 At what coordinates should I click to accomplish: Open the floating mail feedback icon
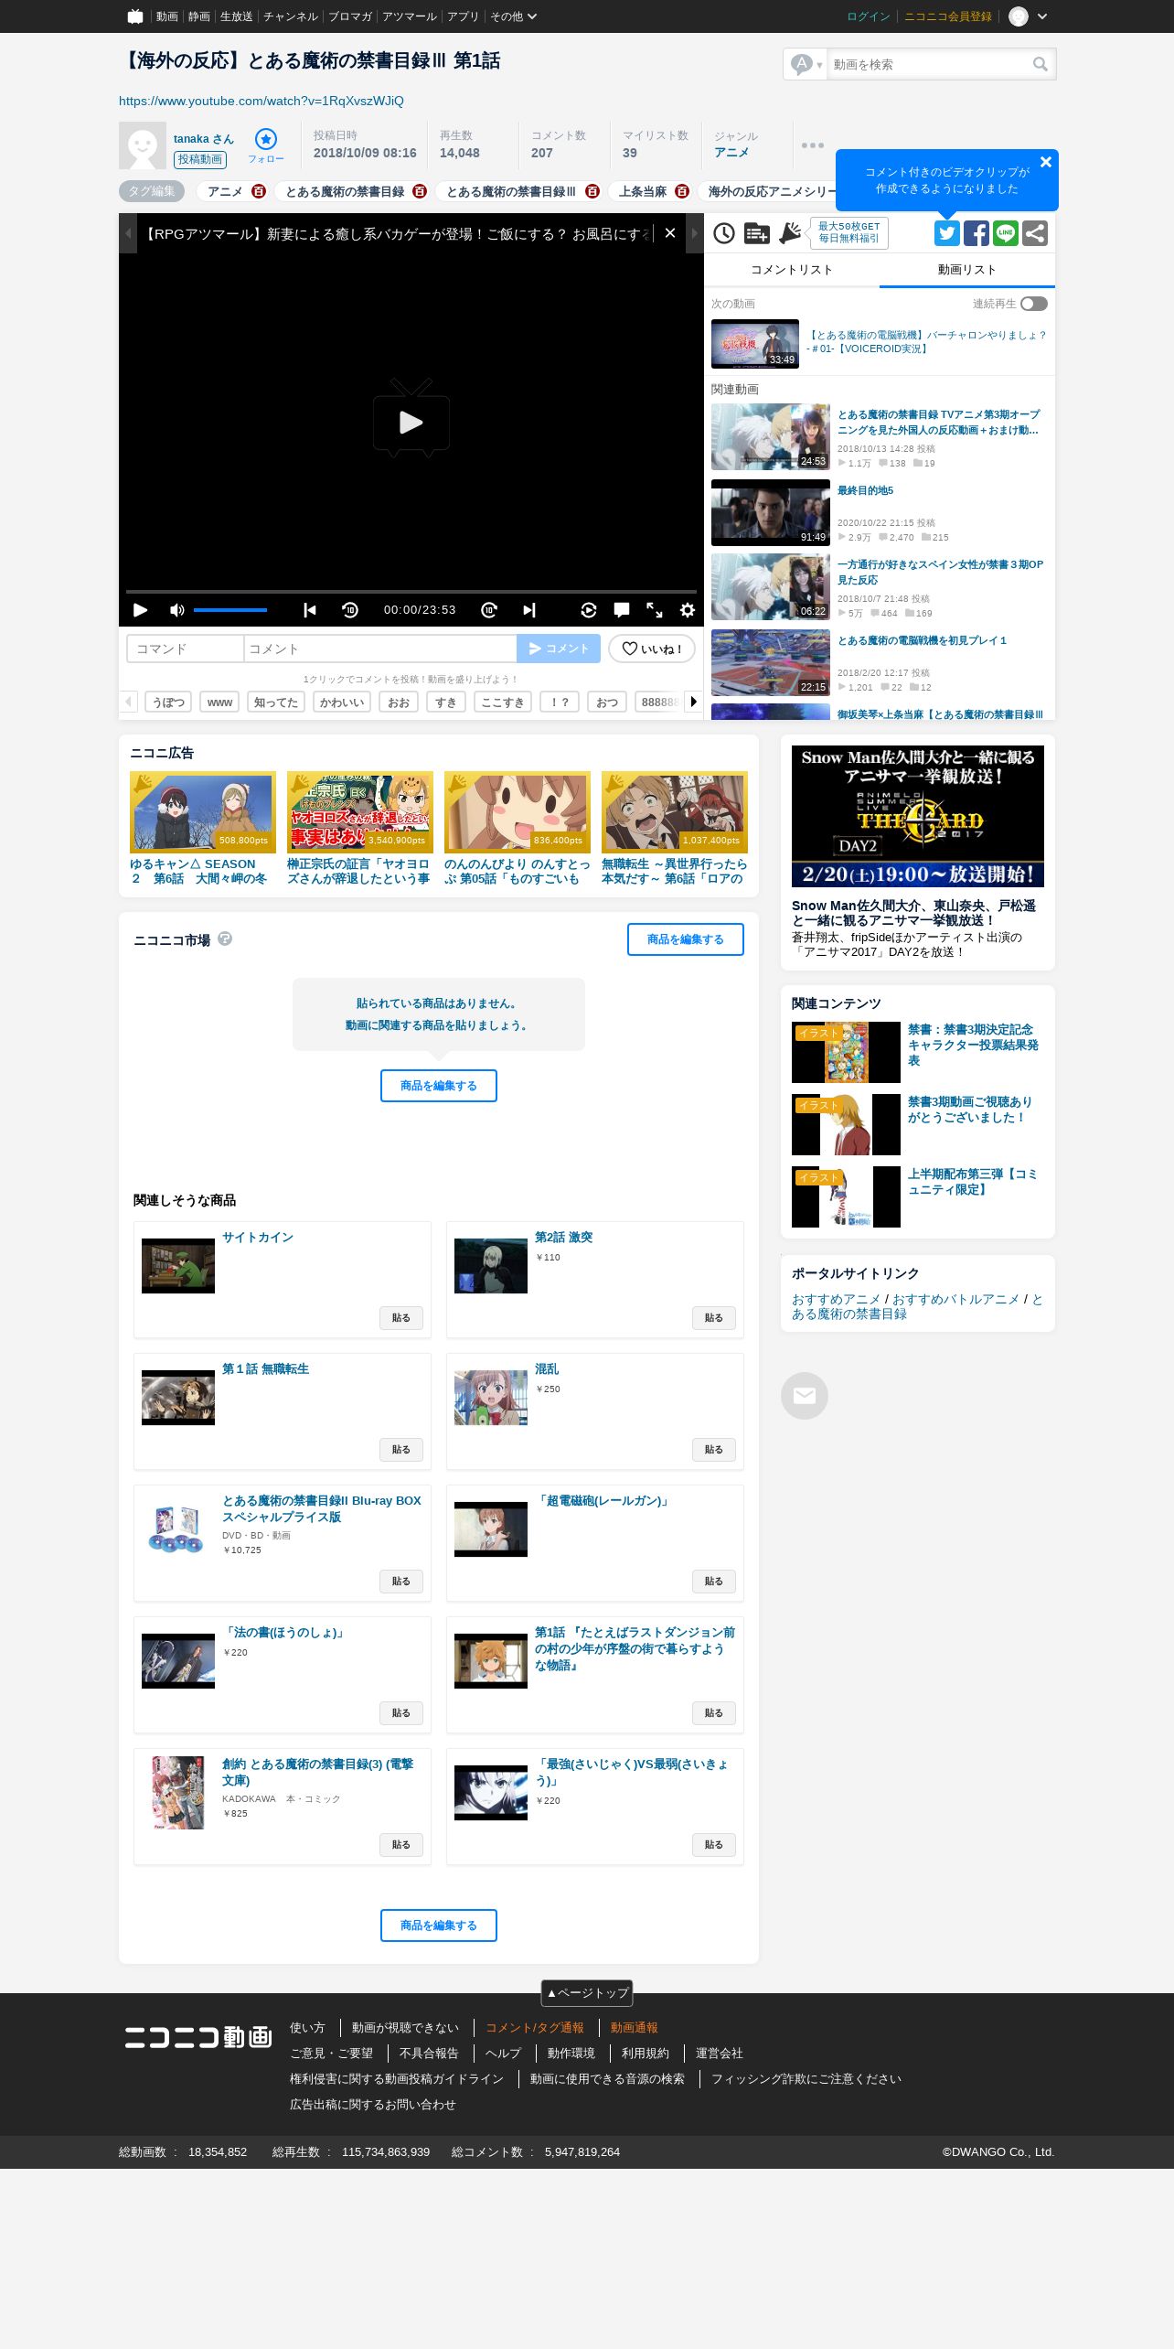click(805, 1396)
